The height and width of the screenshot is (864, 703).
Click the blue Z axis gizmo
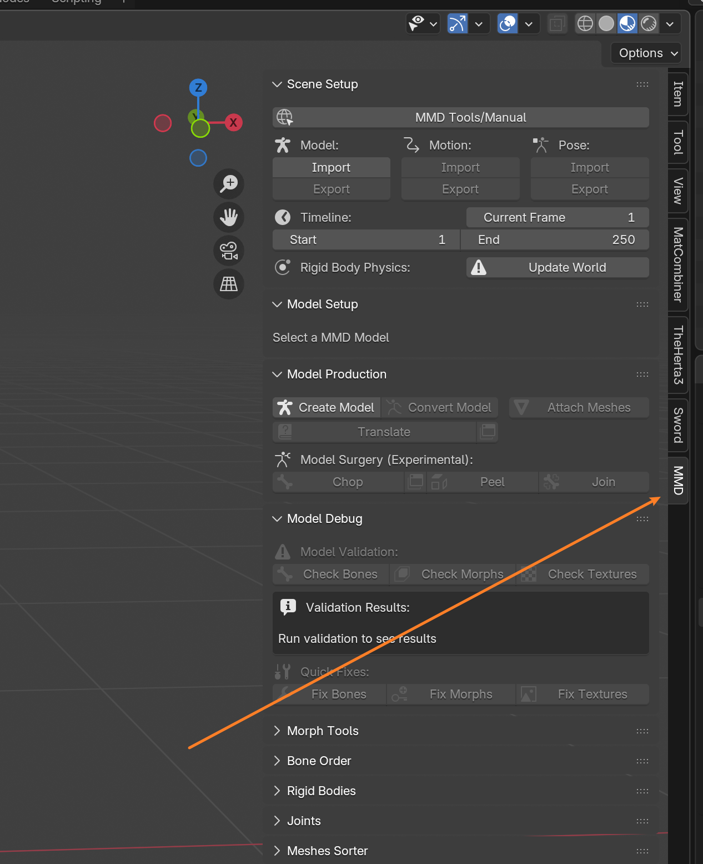pos(198,88)
